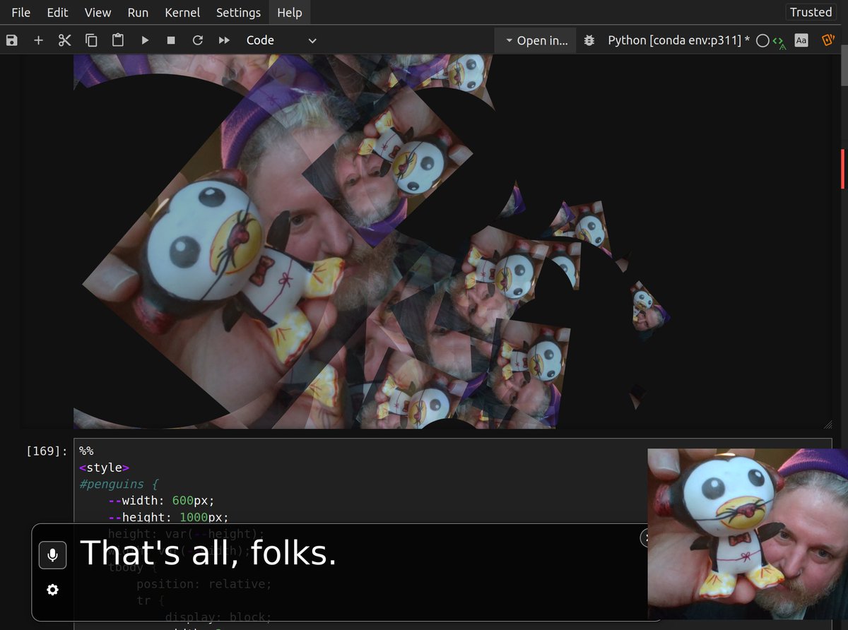Open the Code cell type dropdown

(x=281, y=40)
